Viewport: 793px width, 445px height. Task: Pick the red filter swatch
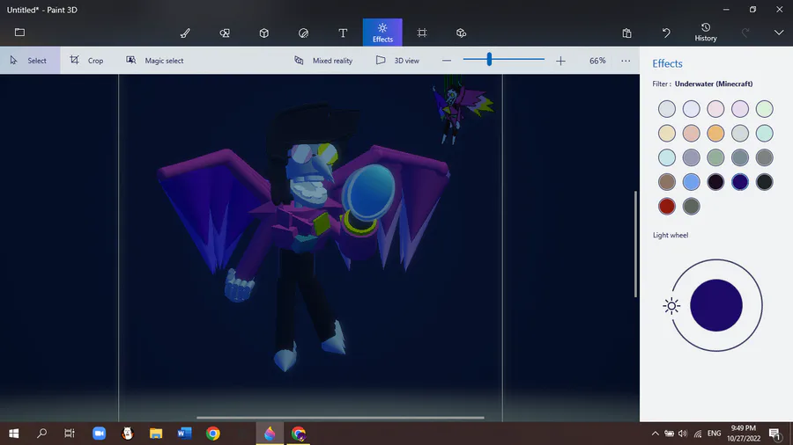click(x=667, y=206)
